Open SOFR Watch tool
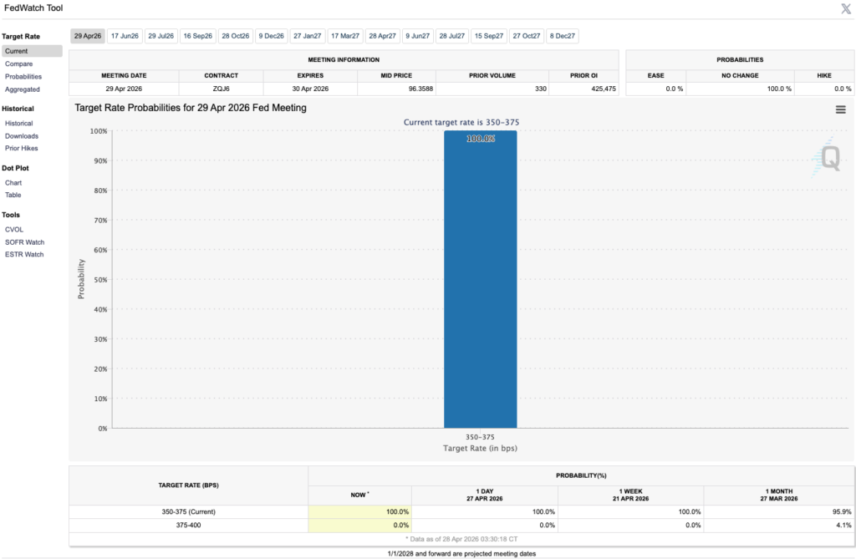Viewport: 856px width, 559px height. (24, 241)
